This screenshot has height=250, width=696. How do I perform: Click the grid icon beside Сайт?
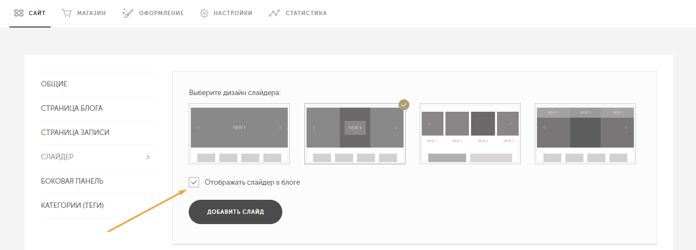tap(18, 13)
